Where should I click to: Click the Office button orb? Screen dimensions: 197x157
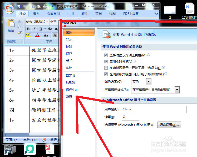coord(9,9)
